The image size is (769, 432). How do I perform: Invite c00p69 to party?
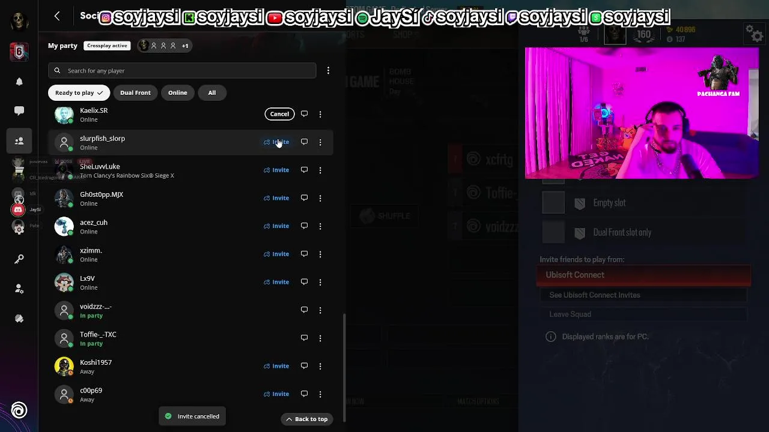[x=276, y=394]
